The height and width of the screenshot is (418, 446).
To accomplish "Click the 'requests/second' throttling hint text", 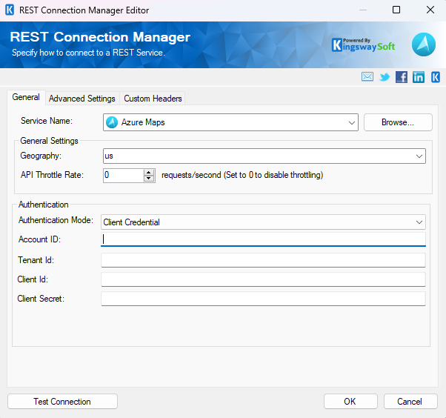I will (242, 175).
